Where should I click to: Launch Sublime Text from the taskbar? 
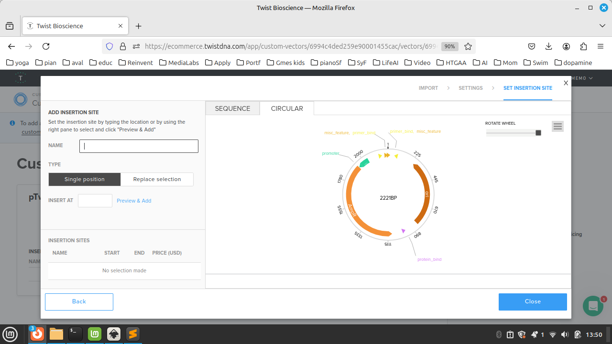click(x=133, y=334)
